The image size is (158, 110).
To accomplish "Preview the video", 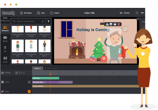I will tap(125, 13).
